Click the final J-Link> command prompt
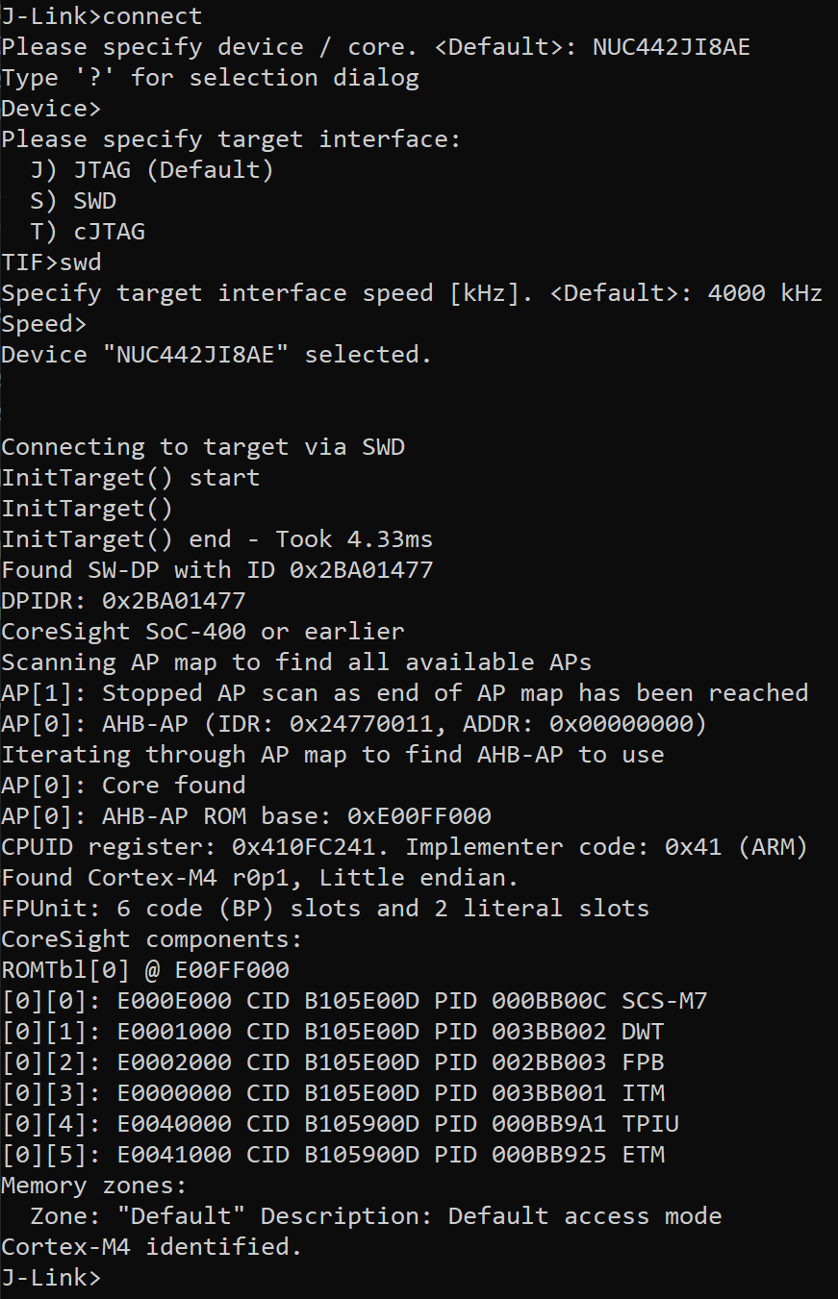This screenshot has width=838, height=1299. 50,1278
